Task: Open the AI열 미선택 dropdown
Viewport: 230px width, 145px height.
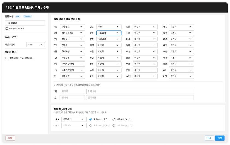Action: (181, 70)
